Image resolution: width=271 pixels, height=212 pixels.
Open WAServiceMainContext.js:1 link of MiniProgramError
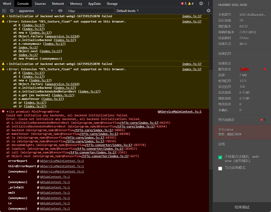coord(179,112)
